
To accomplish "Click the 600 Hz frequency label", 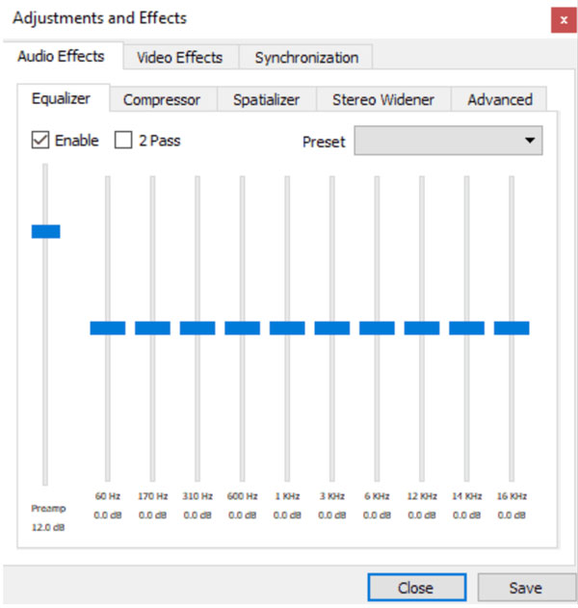I will tap(243, 496).
